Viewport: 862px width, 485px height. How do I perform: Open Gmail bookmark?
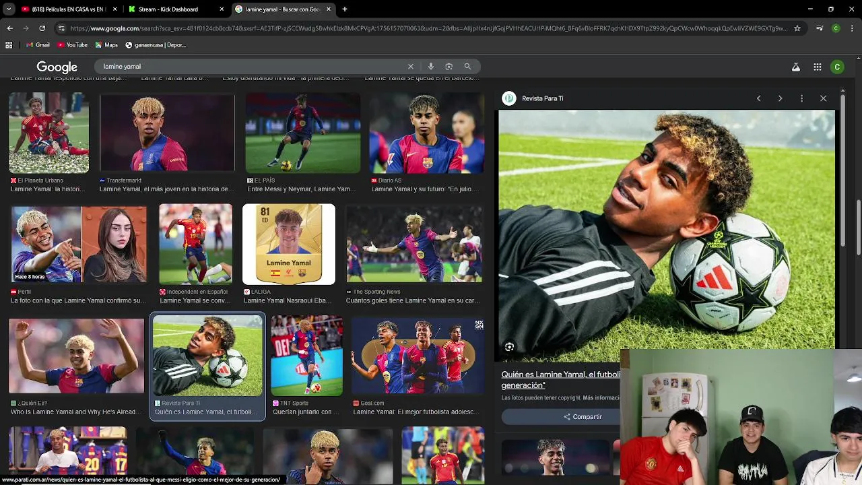pyautogui.click(x=38, y=45)
